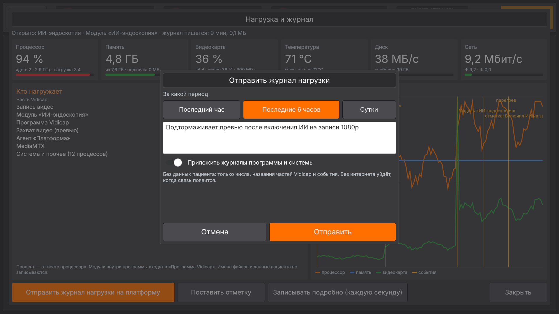Image resolution: width=559 pixels, height=314 pixels.
Task: Click the "перегрев" event marker label
Action: click(506, 100)
